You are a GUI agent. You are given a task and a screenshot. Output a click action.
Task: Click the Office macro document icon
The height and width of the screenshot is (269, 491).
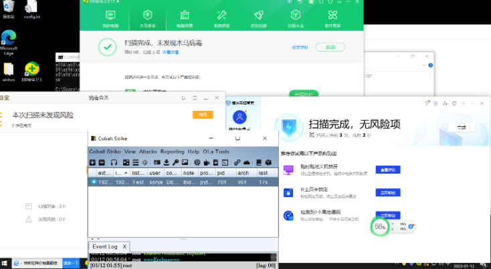pos(216,162)
